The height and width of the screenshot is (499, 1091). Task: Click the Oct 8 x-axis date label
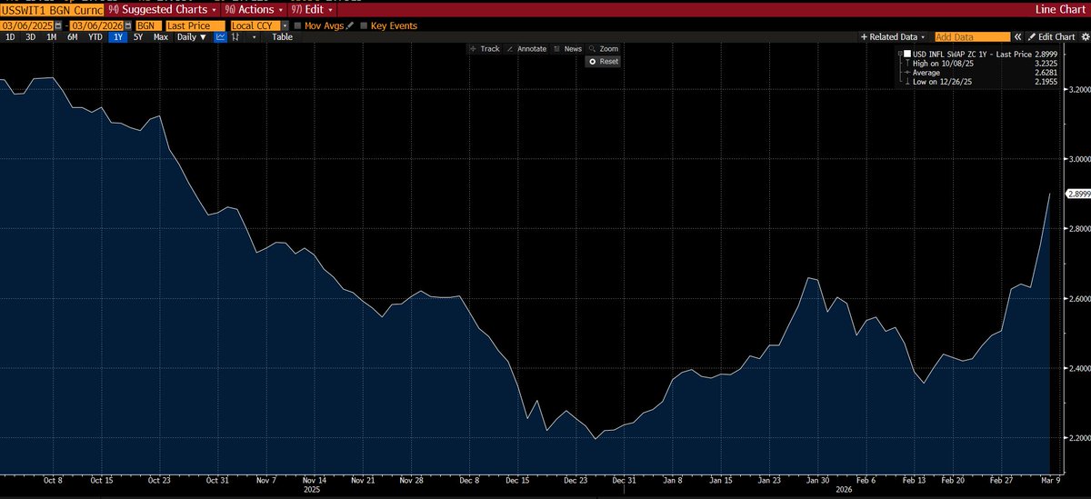(51, 479)
